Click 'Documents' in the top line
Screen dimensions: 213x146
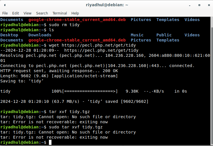tap(12, 20)
